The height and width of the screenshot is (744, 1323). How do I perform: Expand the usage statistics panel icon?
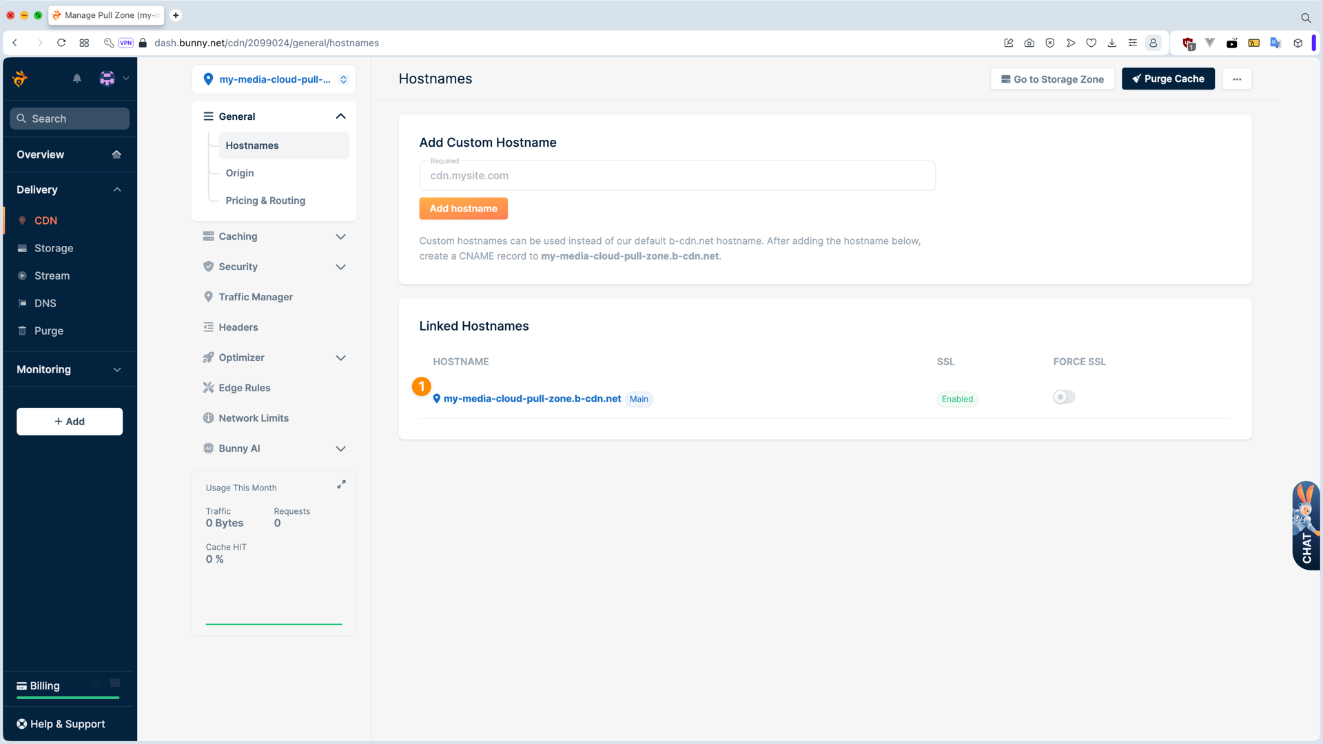pyautogui.click(x=341, y=485)
